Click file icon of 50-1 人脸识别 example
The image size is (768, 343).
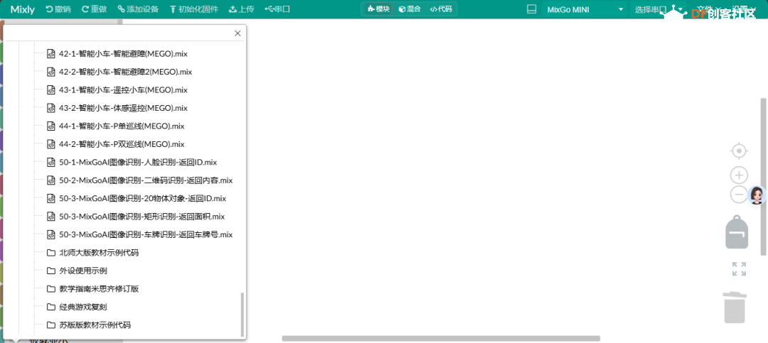tap(50, 163)
